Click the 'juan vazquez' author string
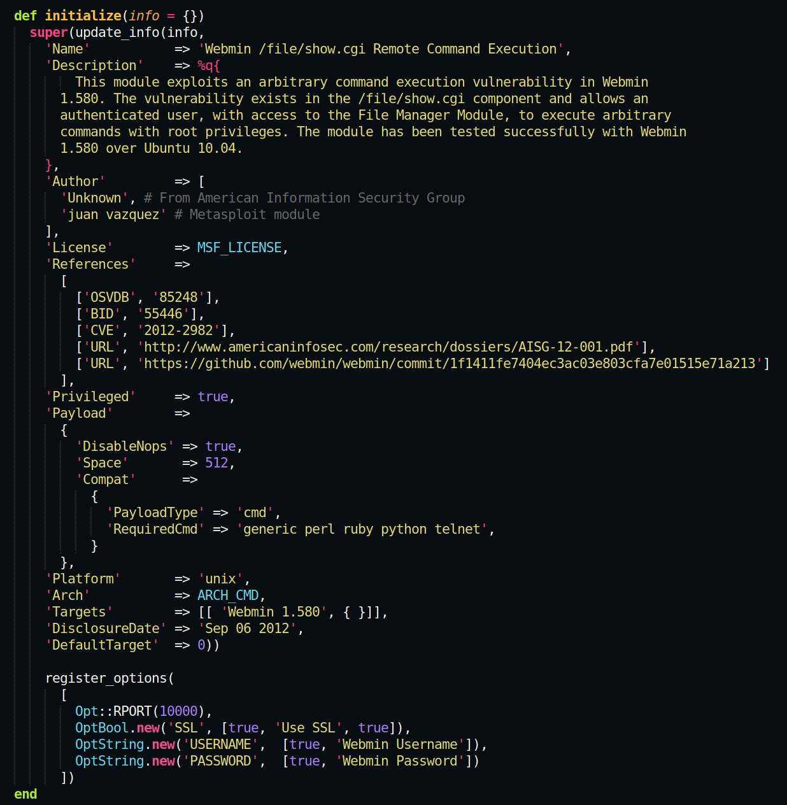 [113, 215]
